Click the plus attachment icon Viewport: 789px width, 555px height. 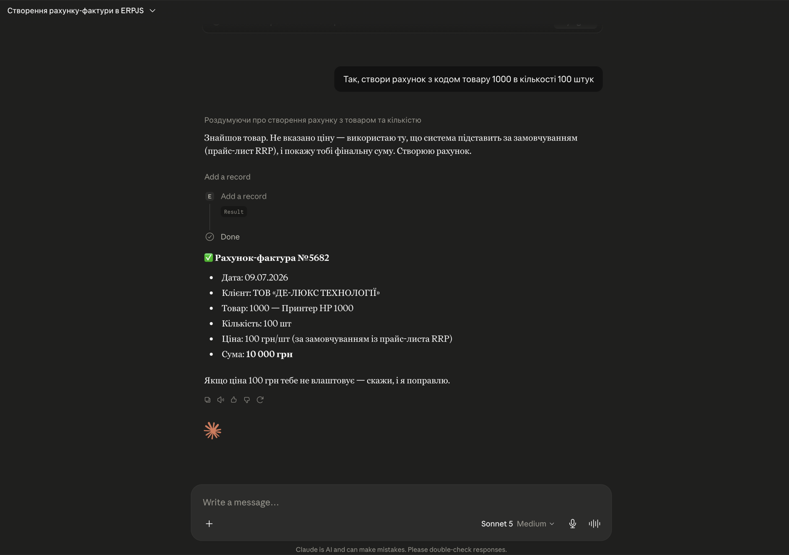[x=209, y=523]
